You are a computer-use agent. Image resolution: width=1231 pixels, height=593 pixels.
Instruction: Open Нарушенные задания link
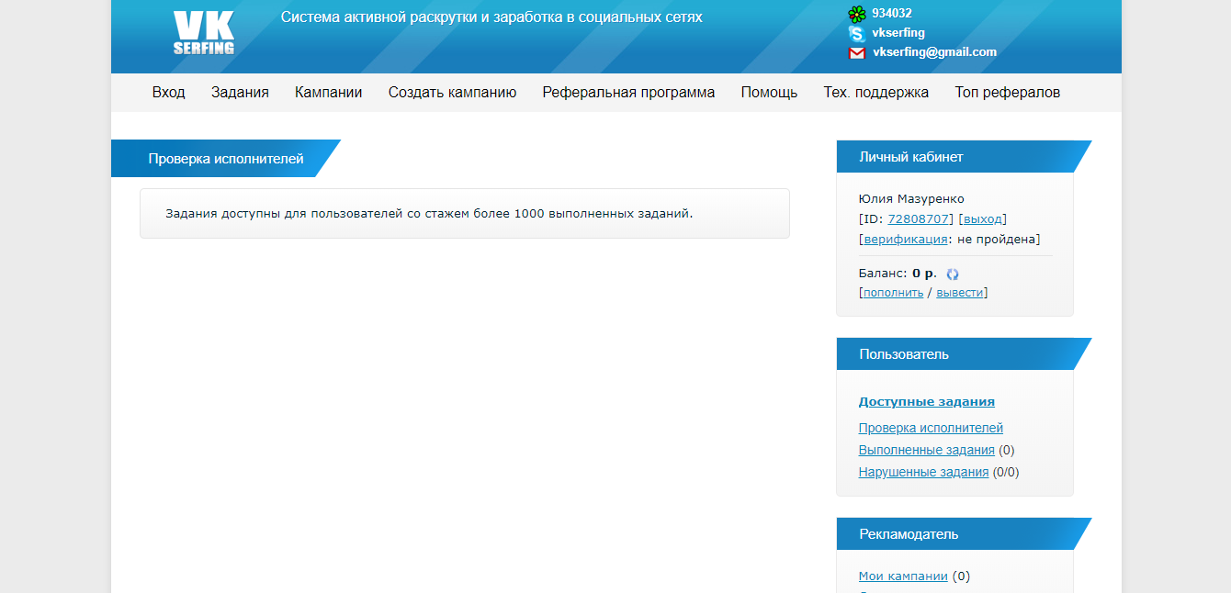pyautogui.click(x=923, y=473)
